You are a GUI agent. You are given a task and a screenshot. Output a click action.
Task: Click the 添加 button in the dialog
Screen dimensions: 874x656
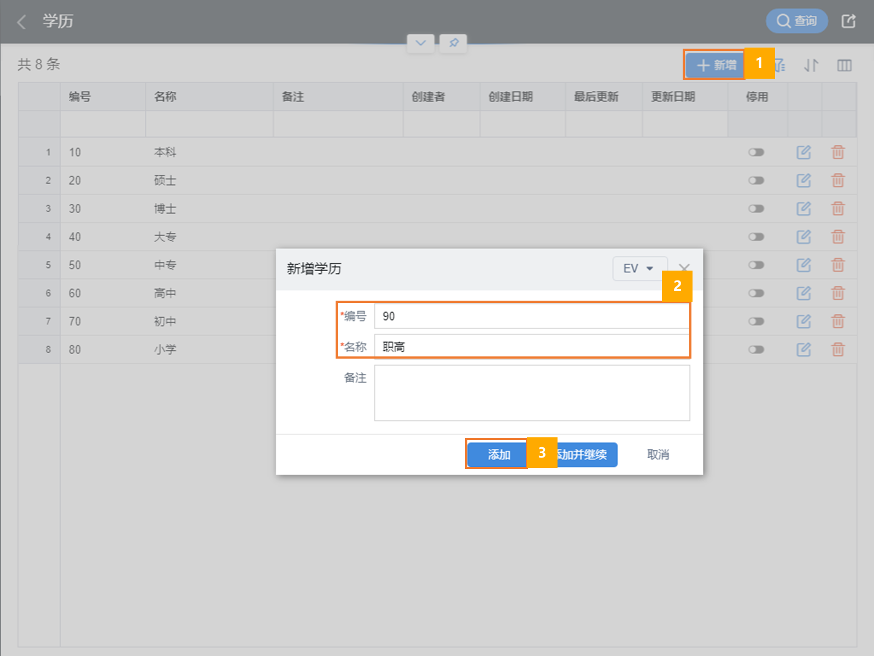point(497,454)
